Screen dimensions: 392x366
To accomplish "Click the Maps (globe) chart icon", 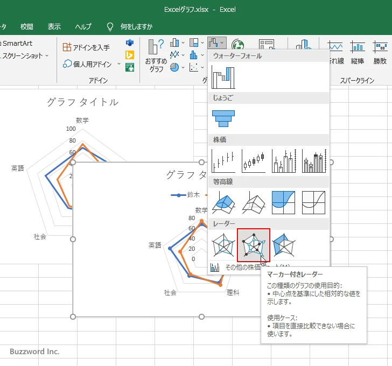I will 238,45.
